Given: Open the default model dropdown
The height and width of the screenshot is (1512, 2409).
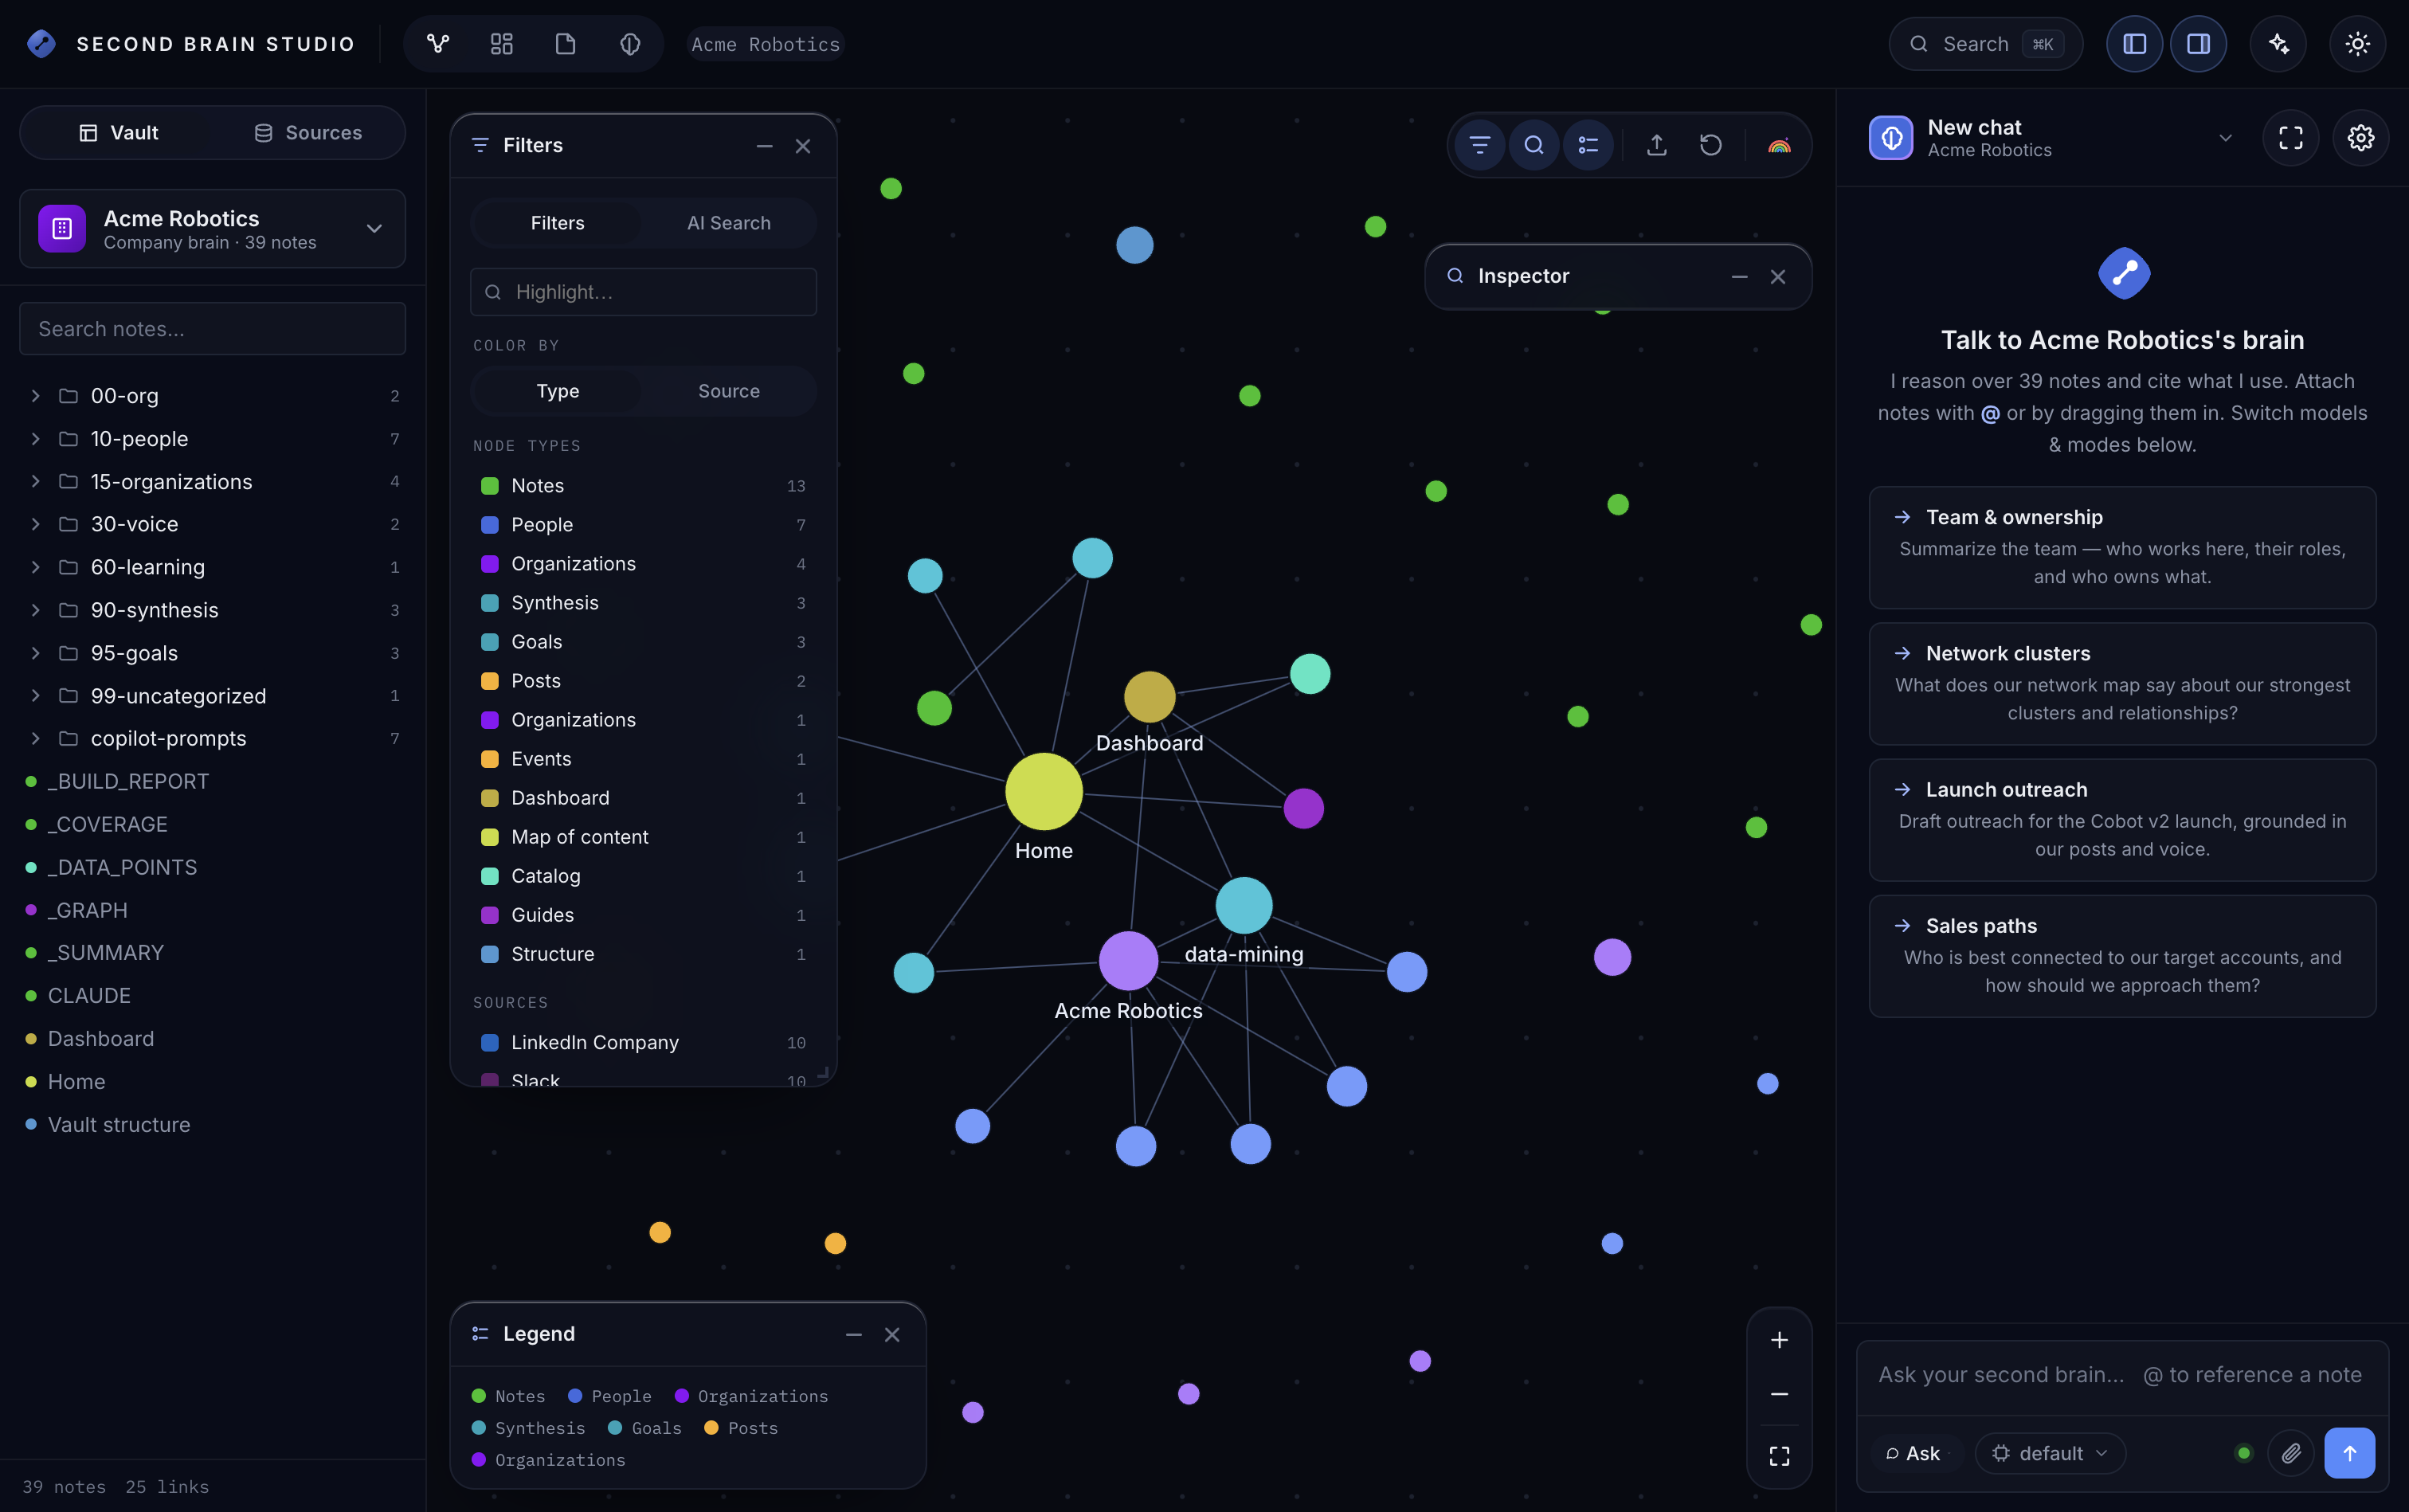Looking at the screenshot, I should point(2050,1453).
